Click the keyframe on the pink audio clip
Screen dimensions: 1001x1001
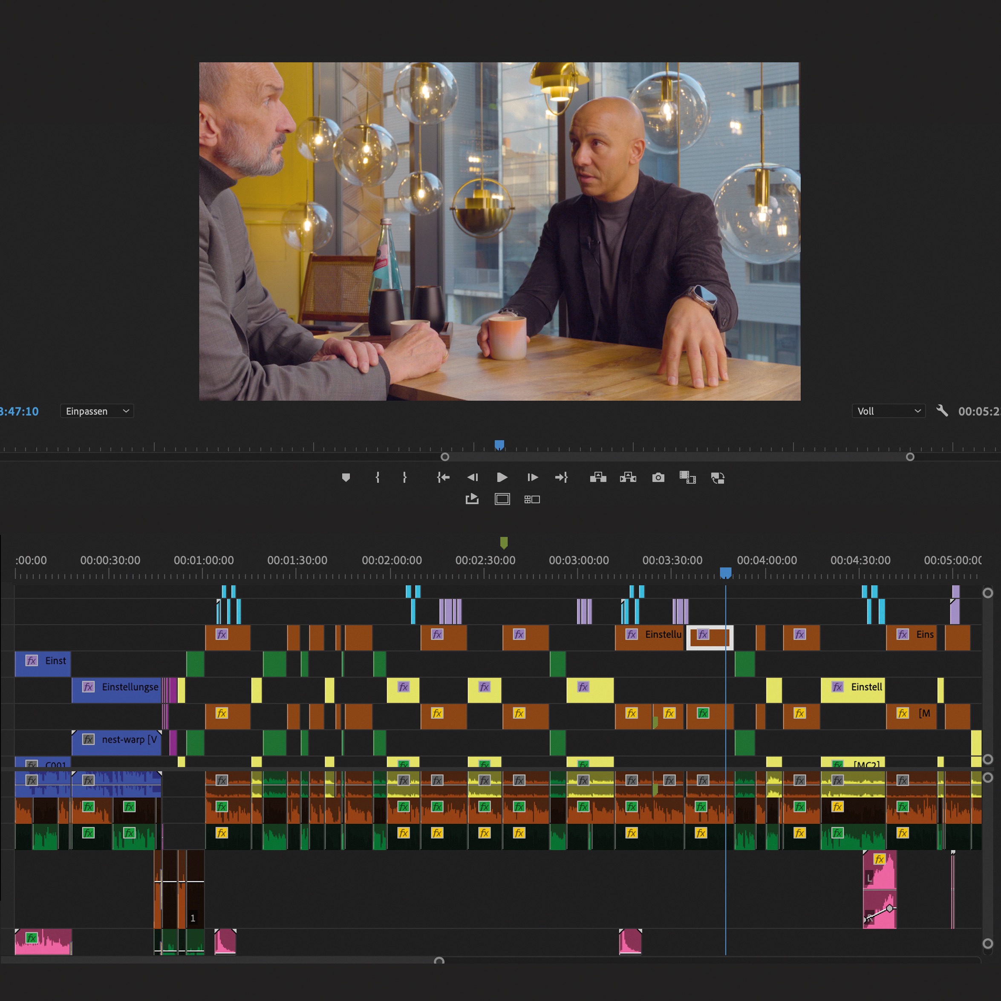point(890,908)
